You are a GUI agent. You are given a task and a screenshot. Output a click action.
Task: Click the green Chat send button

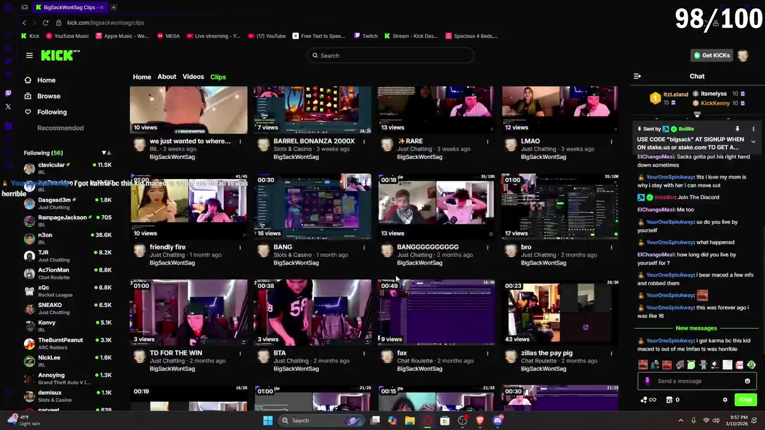[x=745, y=400]
